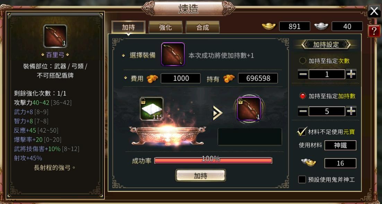Screen dimensions: 382x204
Task: Uncheck 材料不足使用元寶 checkbox
Action: (x=302, y=132)
